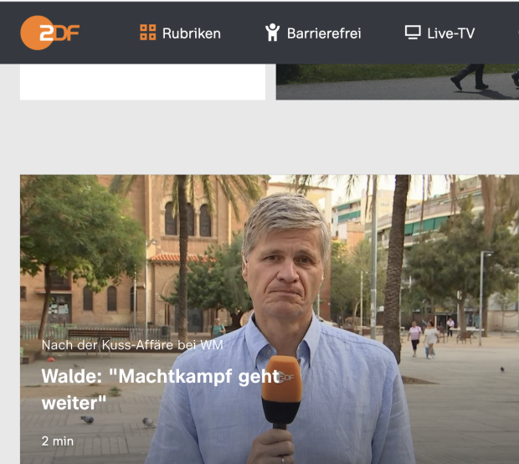Open the Rubriken menu label
The width and height of the screenshot is (519, 464).
click(x=191, y=34)
